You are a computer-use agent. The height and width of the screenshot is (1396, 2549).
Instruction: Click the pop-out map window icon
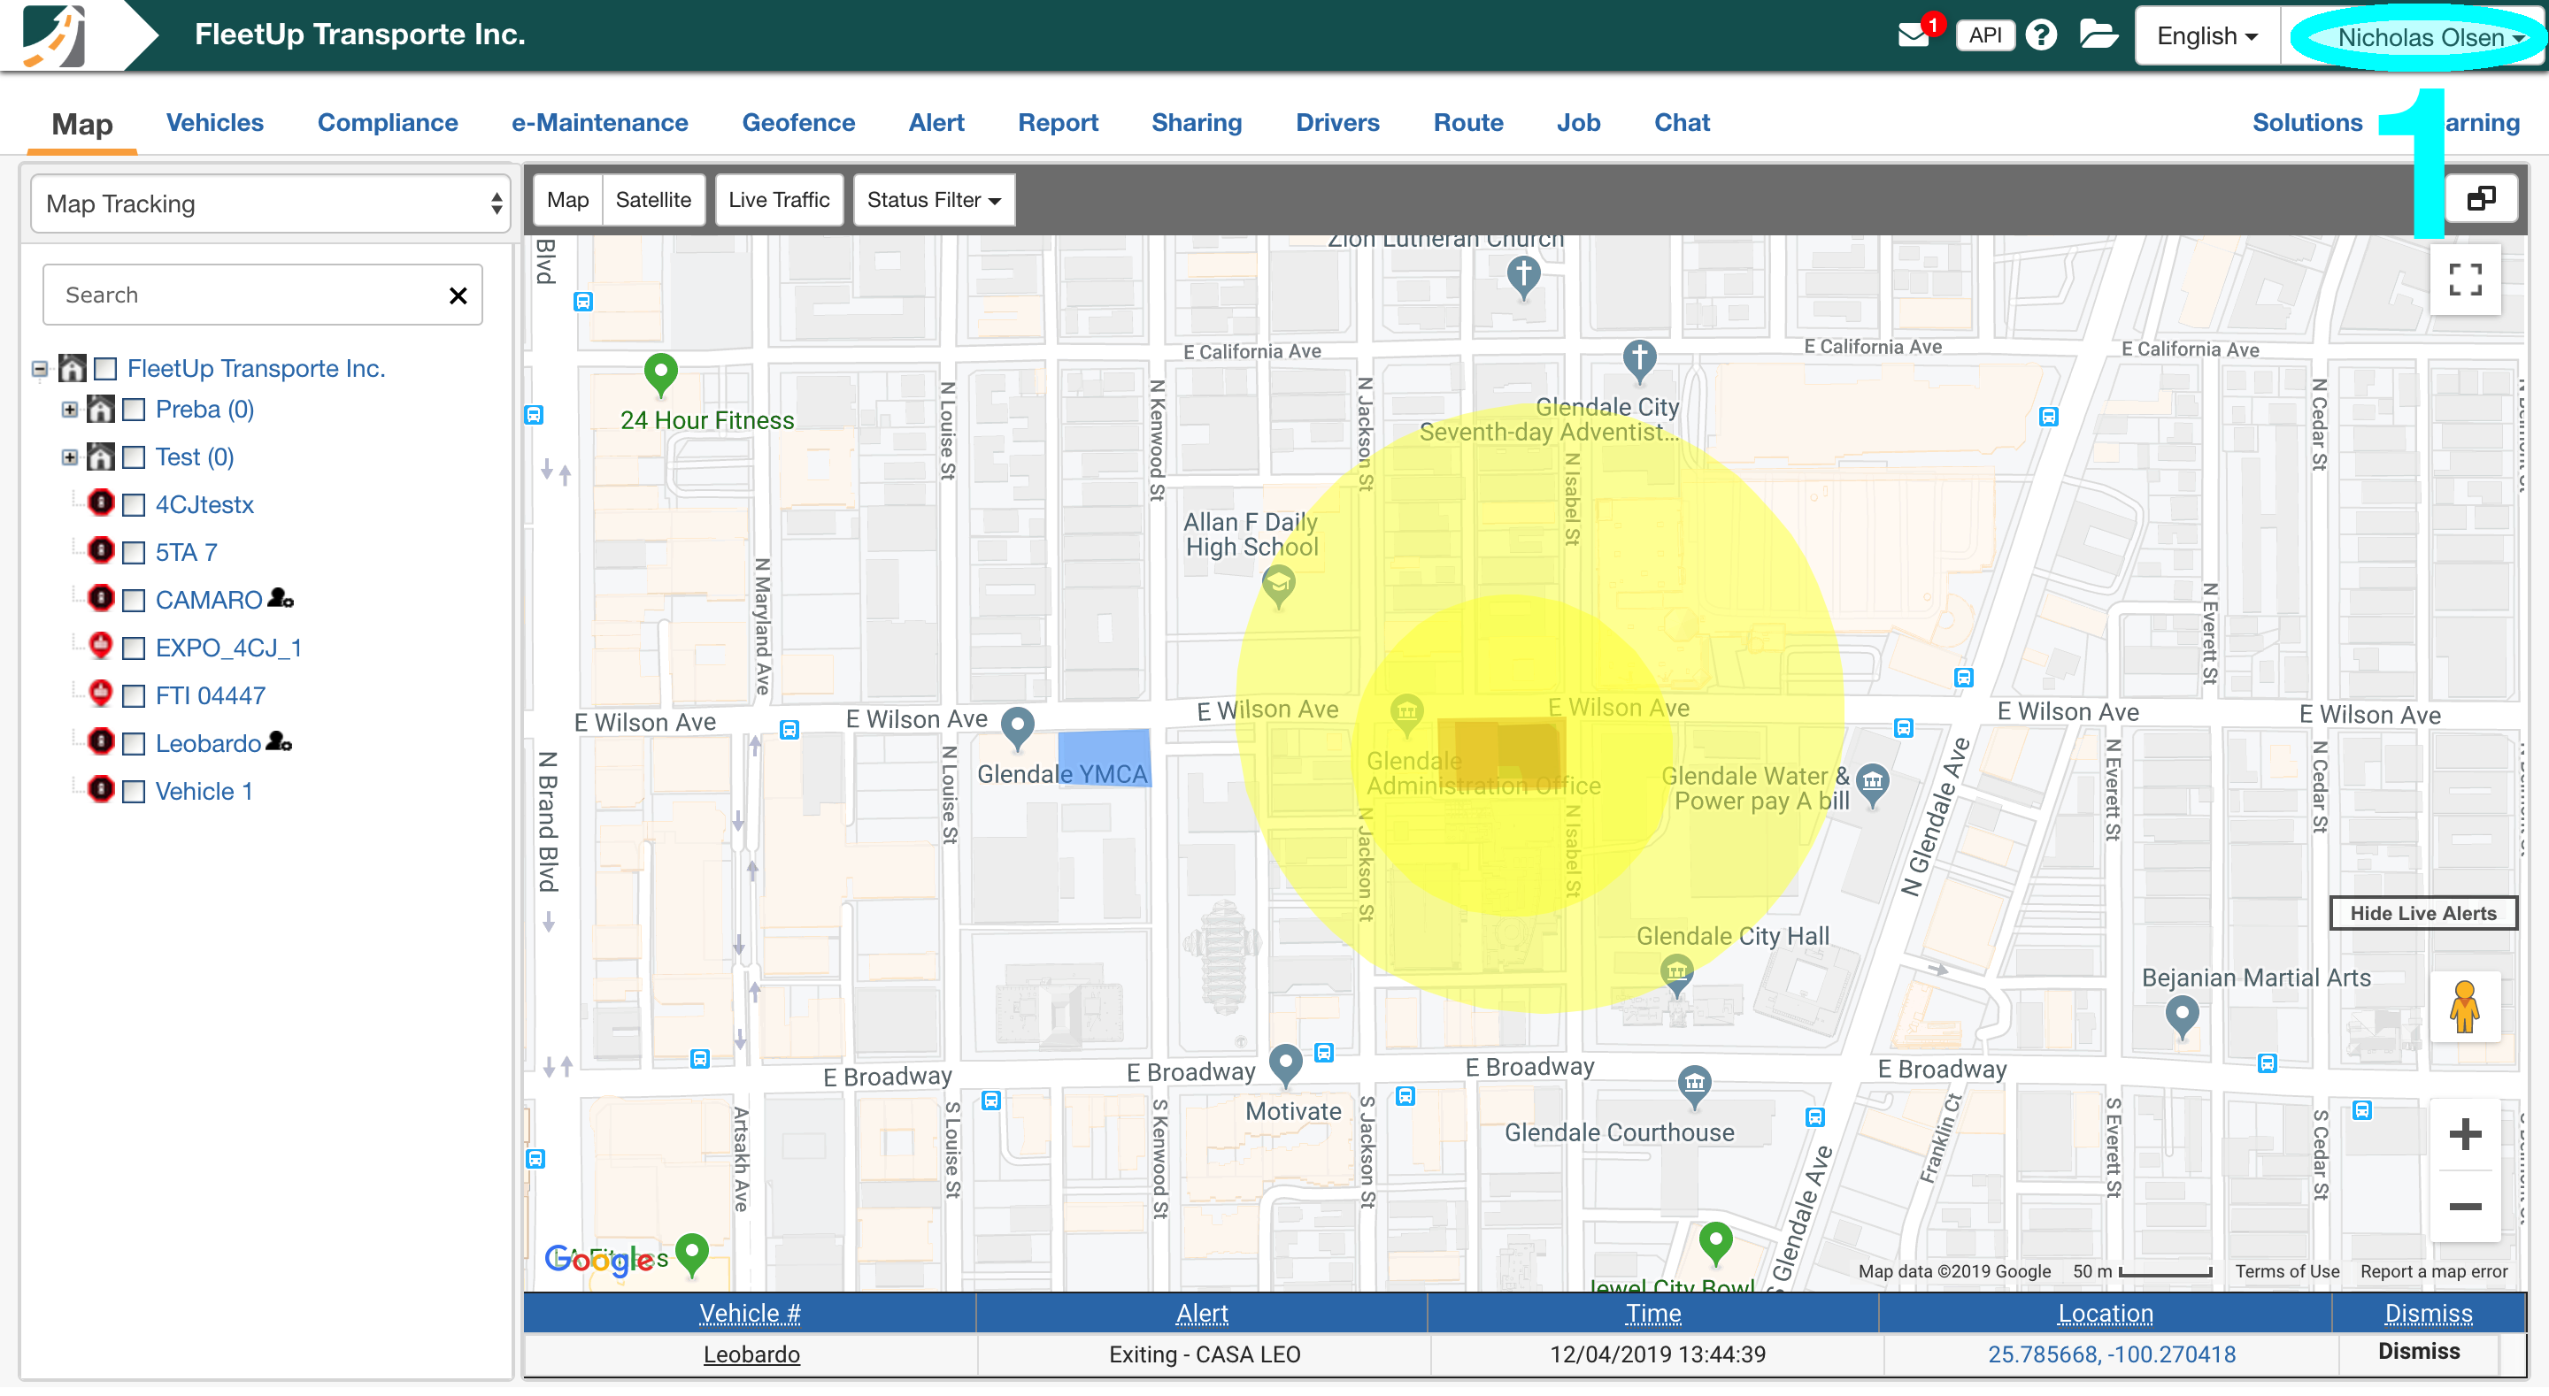tap(2481, 199)
